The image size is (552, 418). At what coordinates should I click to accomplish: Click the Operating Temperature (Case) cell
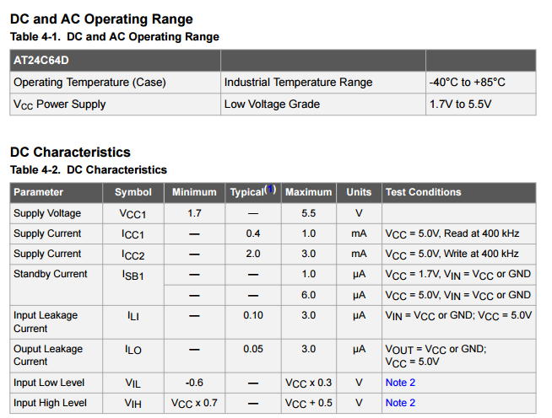89,83
